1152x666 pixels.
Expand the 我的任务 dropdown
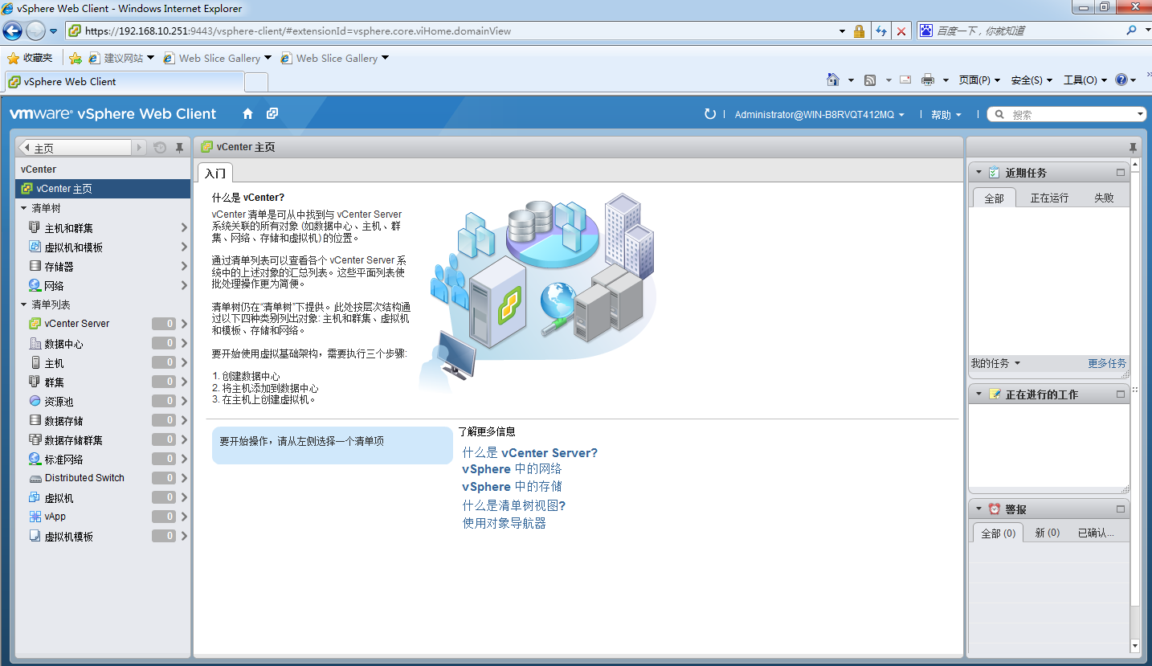point(998,363)
